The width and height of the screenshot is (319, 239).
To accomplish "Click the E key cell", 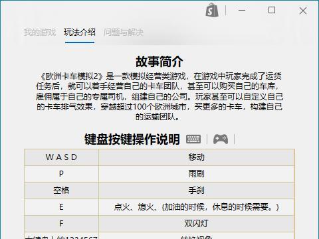I will pos(61,207).
